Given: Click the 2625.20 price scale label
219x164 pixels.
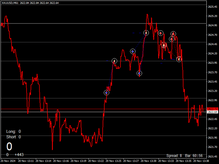Looking at the screenshot, I should coord(212,16).
